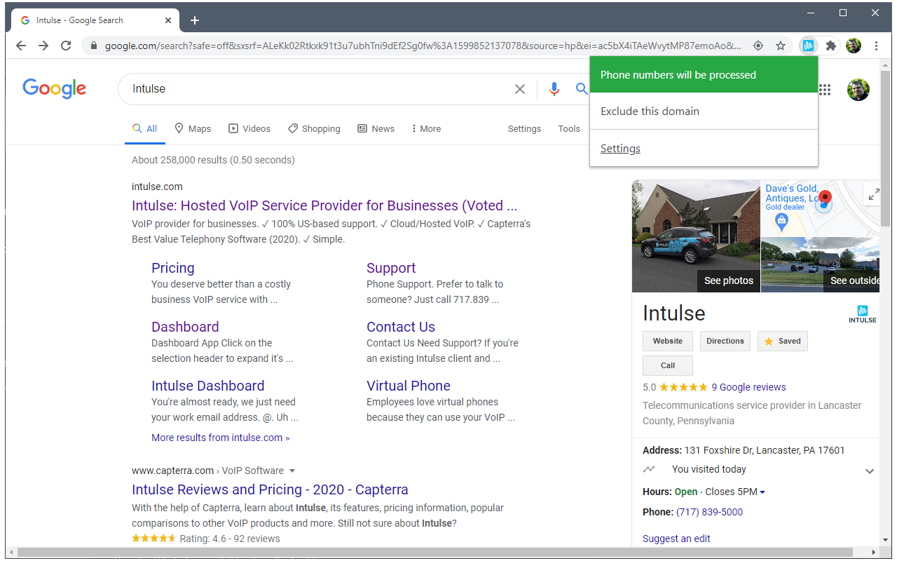Open Google account avatar on page
The image size is (897, 561).
pyautogui.click(x=858, y=89)
